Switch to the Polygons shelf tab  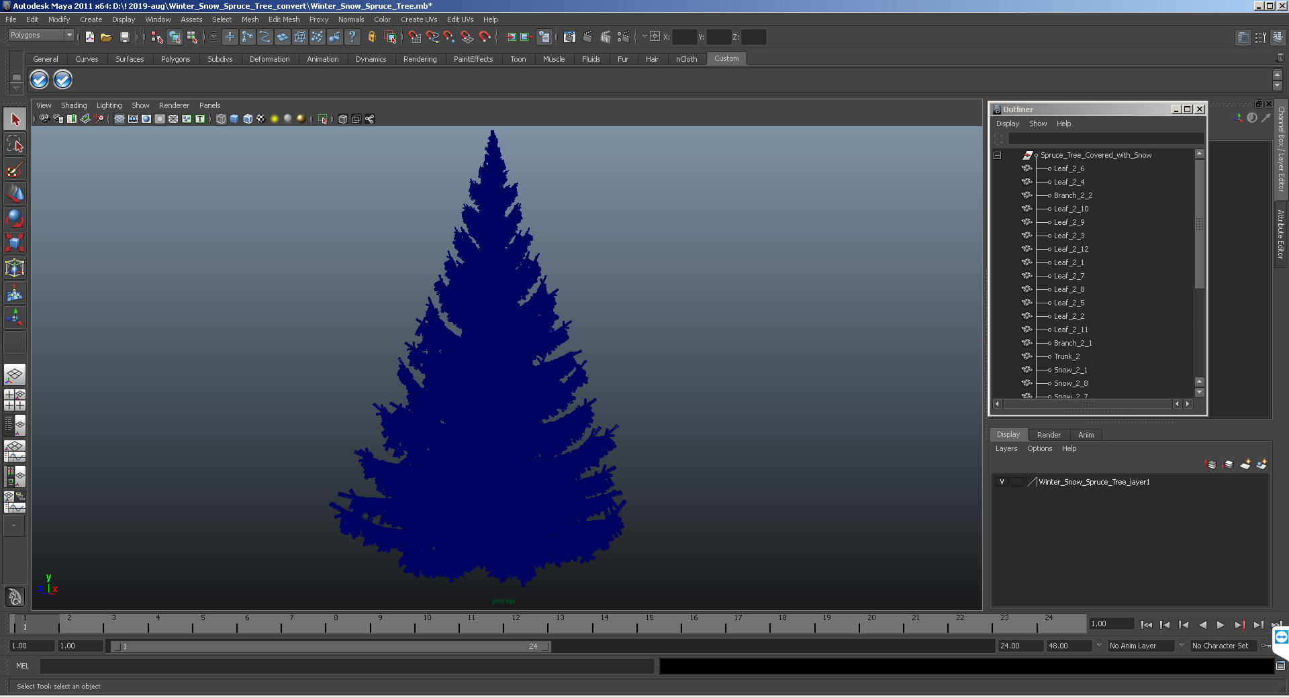tap(175, 59)
